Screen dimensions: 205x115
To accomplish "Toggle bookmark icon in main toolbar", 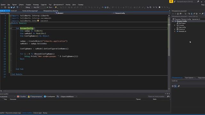I will (x=160, y=7).
